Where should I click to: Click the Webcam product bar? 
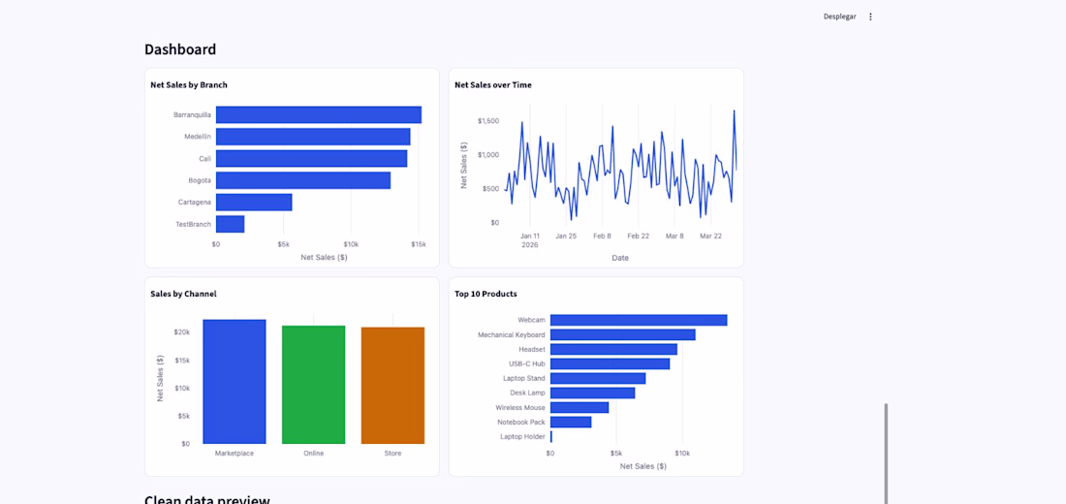tap(639, 320)
